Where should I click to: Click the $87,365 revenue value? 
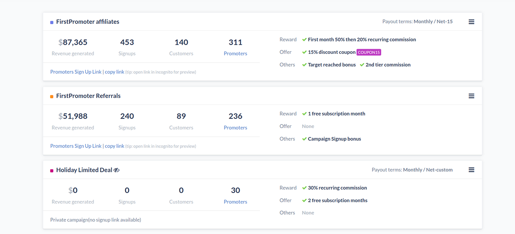click(73, 42)
